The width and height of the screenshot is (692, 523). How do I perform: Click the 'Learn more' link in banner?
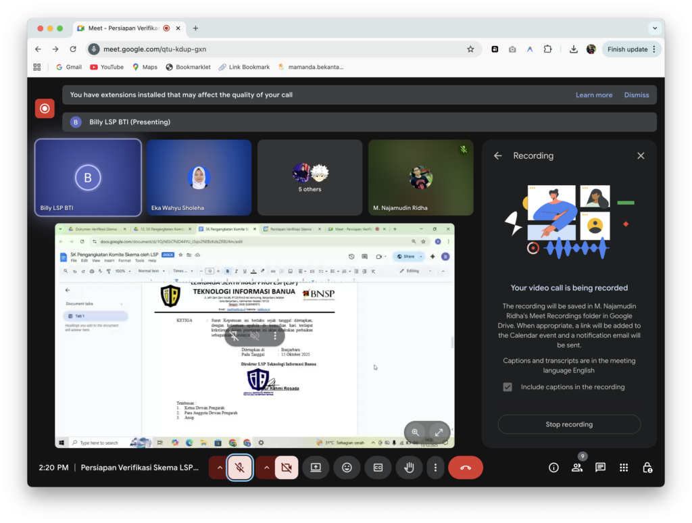point(593,95)
